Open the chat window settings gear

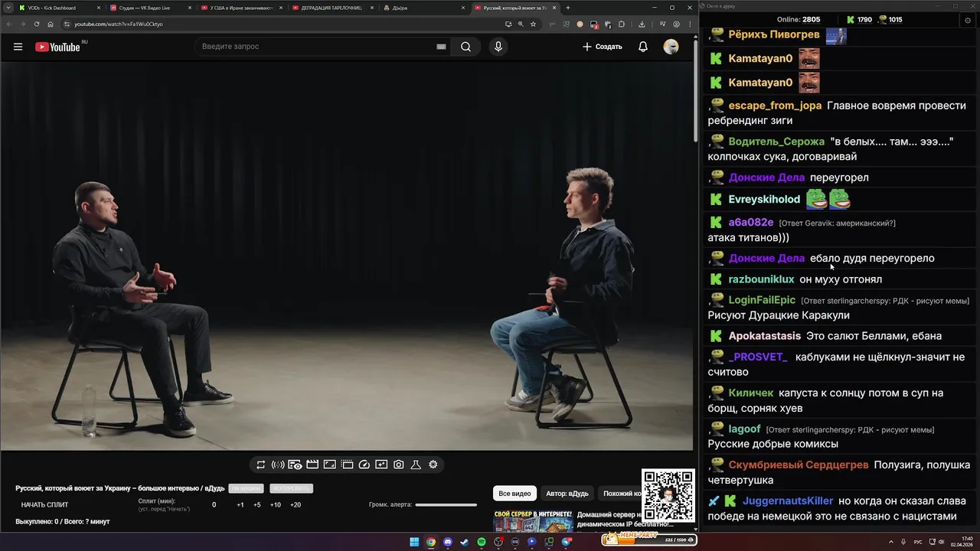967,20
